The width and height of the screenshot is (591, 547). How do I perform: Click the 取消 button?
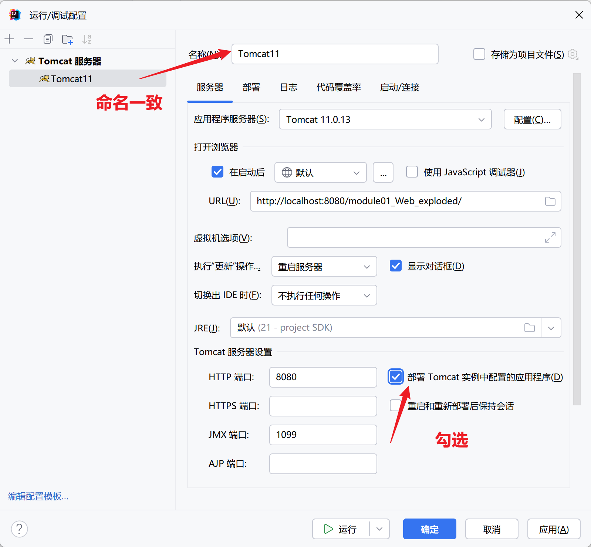click(x=492, y=529)
